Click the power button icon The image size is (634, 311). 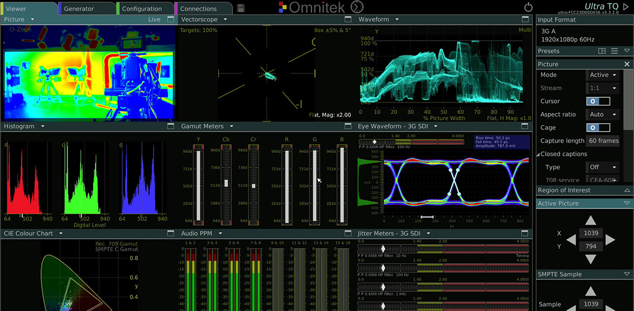528,7
